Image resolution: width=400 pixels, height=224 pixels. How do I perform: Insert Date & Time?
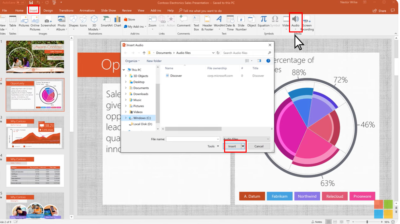pyautogui.click(x=230, y=23)
